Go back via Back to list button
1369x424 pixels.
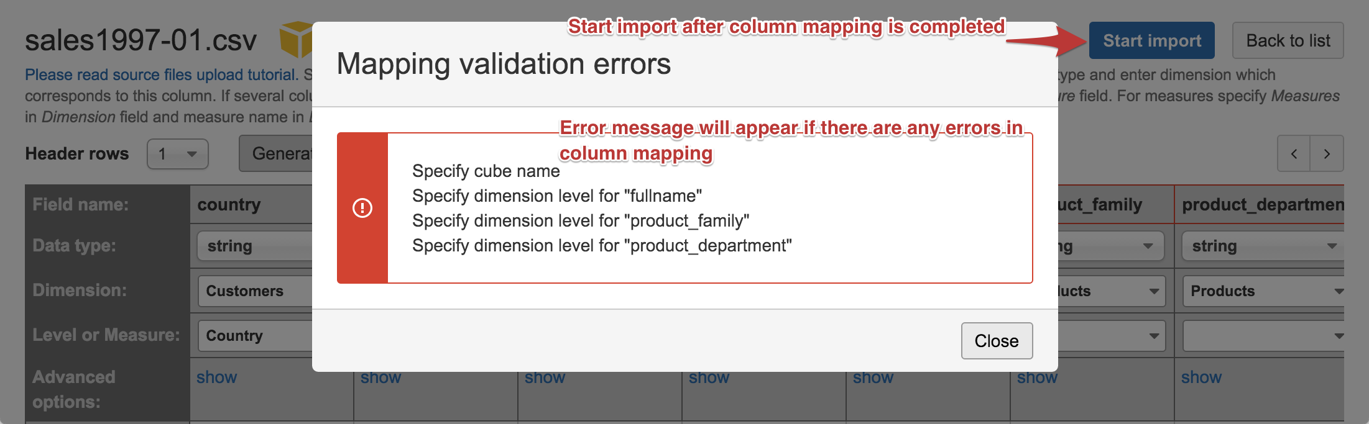[1288, 41]
